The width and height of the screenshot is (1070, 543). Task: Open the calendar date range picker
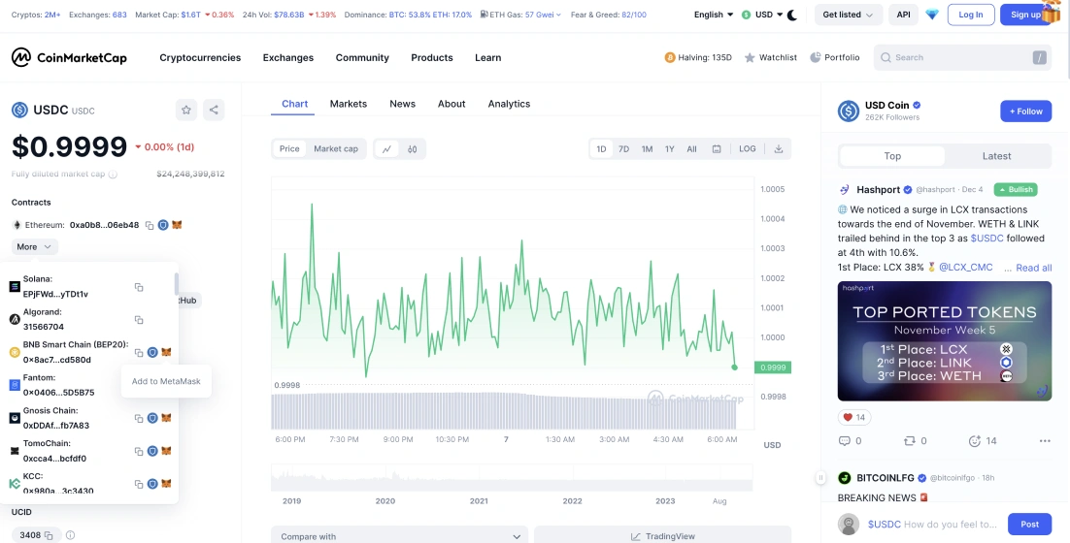pos(717,148)
